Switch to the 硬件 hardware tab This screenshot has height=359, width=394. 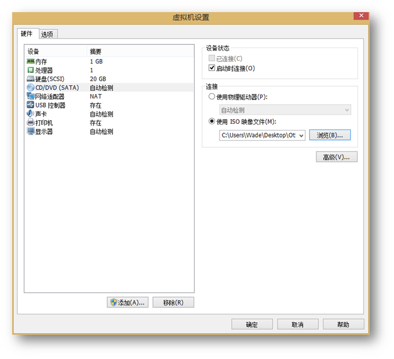pyautogui.click(x=27, y=34)
